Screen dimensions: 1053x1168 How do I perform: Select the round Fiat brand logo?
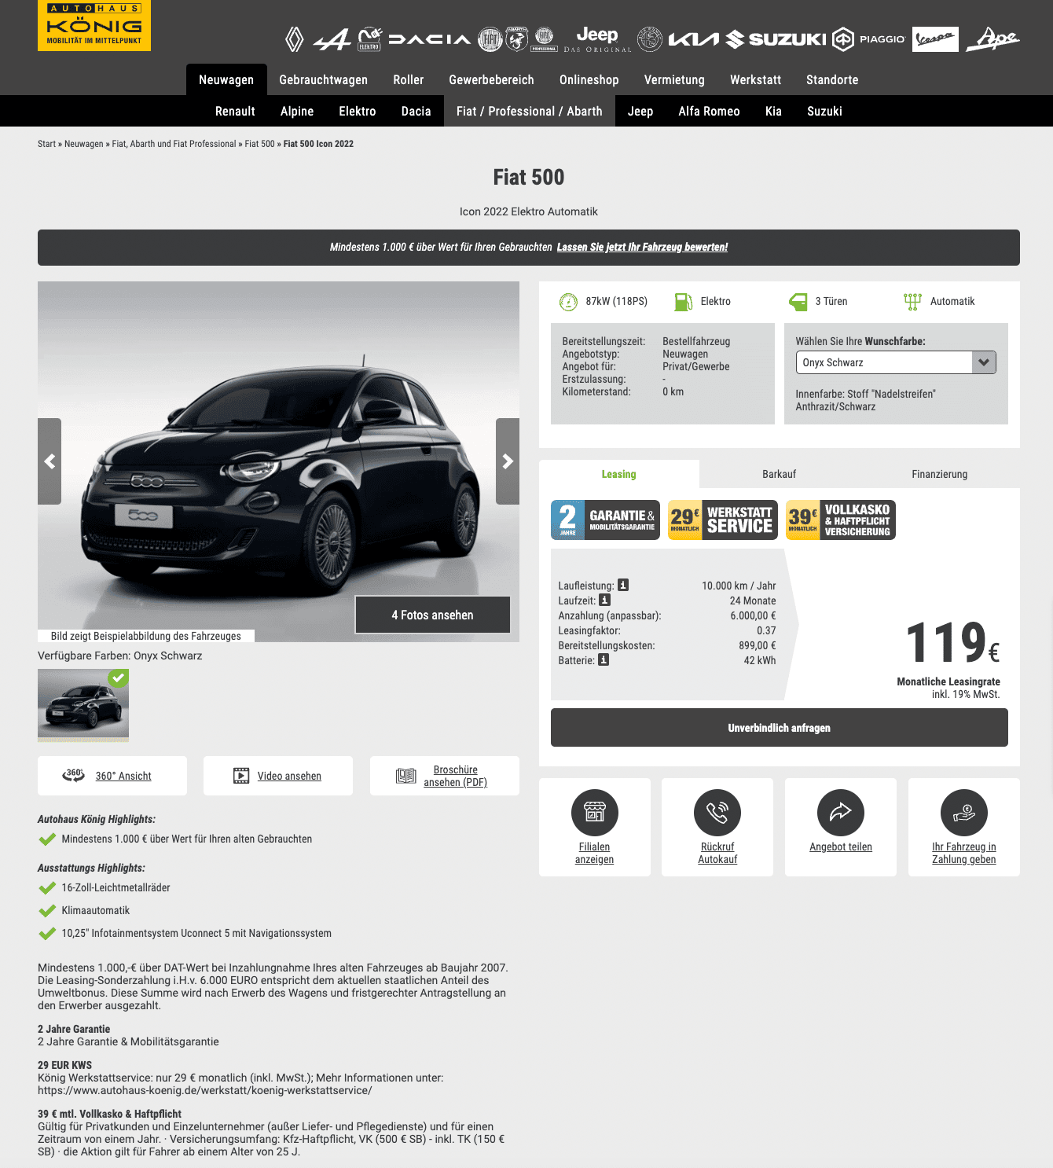tap(490, 39)
